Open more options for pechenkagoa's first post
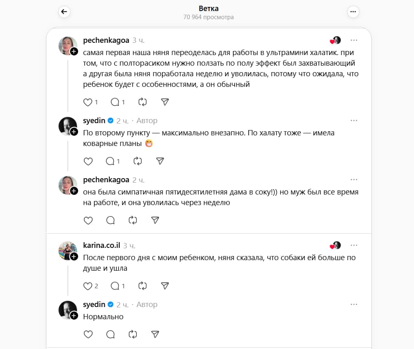This screenshot has height=349, width=414. point(354,40)
